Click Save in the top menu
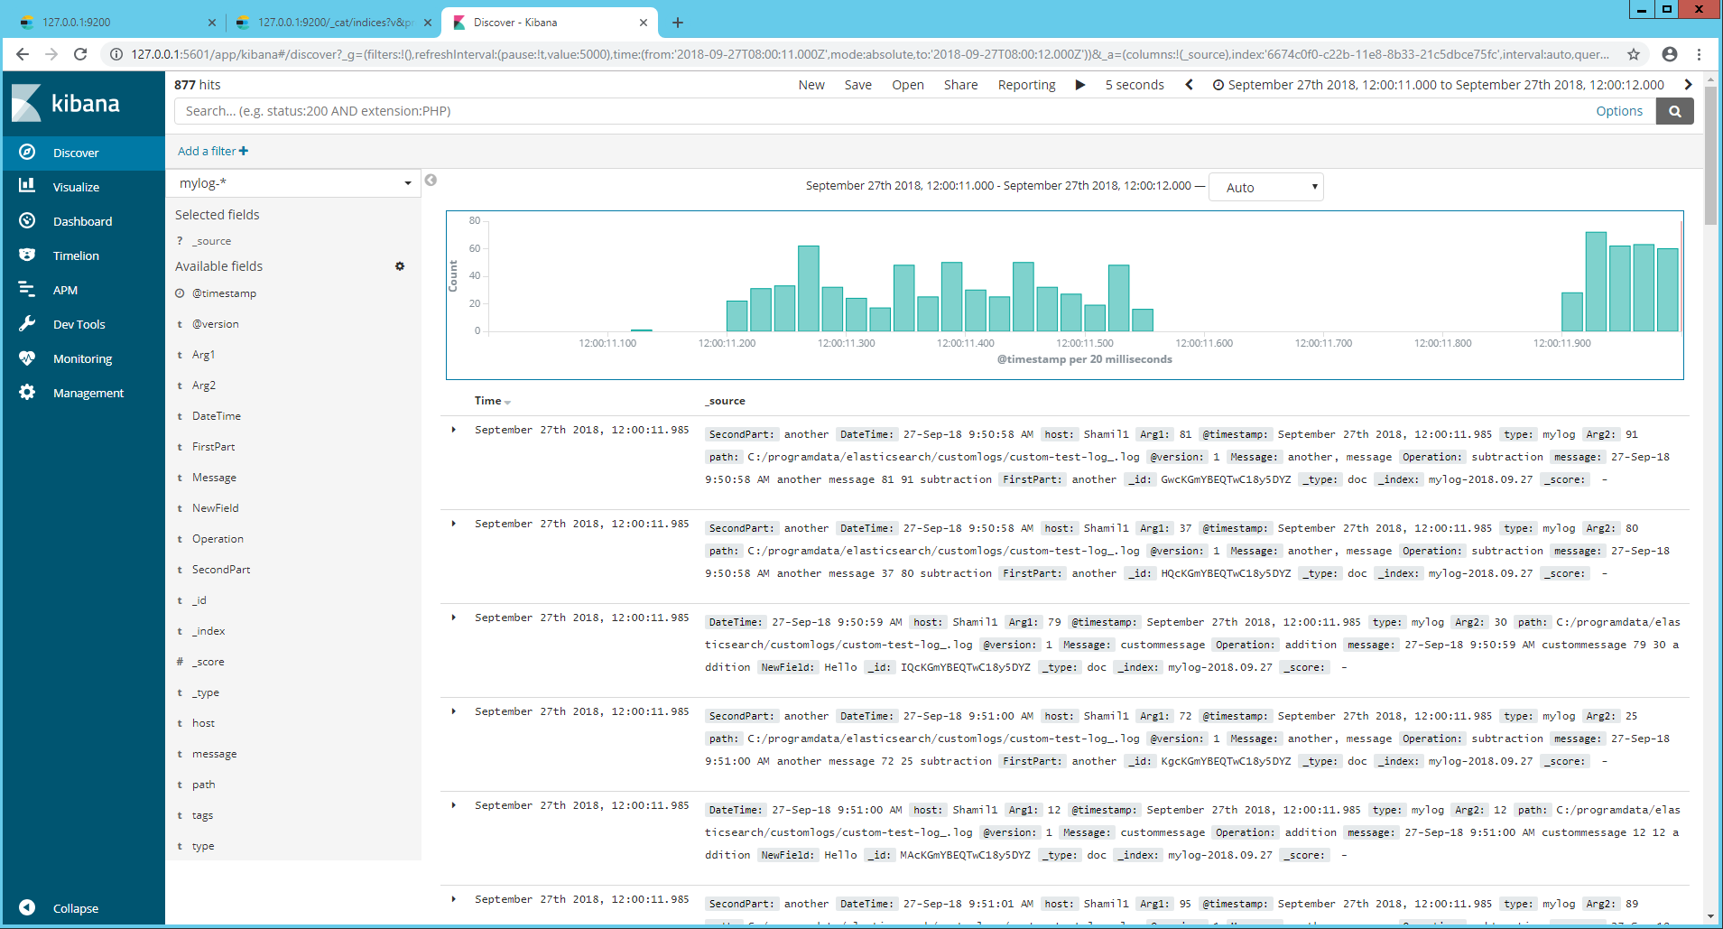1723x929 pixels. 857,85
